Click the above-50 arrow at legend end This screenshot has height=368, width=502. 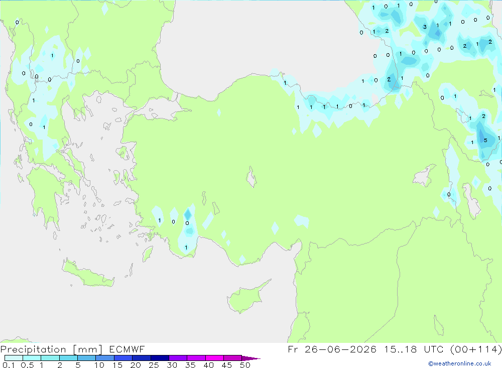(x=251, y=358)
